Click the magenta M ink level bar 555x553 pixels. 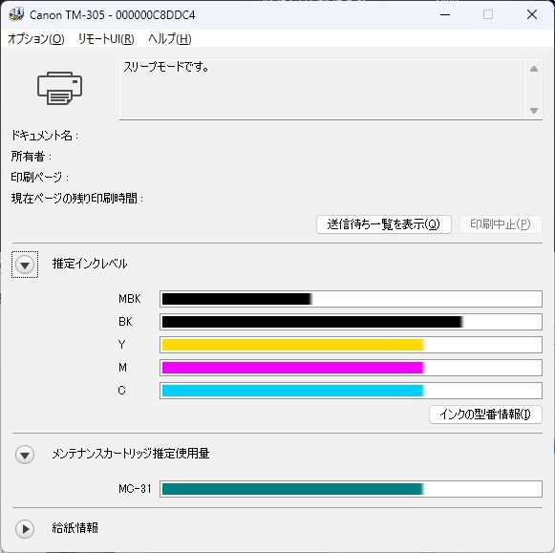pos(351,368)
